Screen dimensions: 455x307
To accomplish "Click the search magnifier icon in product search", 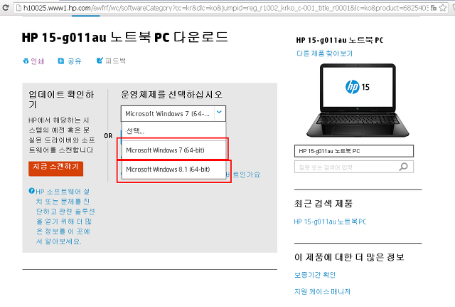I will pos(403,167).
